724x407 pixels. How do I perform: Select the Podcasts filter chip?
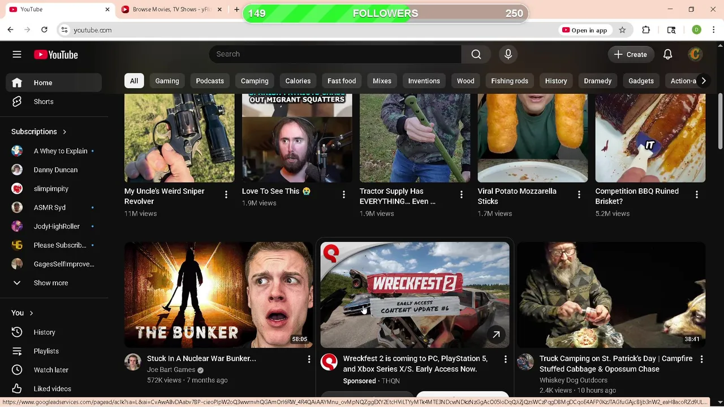[x=210, y=81]
